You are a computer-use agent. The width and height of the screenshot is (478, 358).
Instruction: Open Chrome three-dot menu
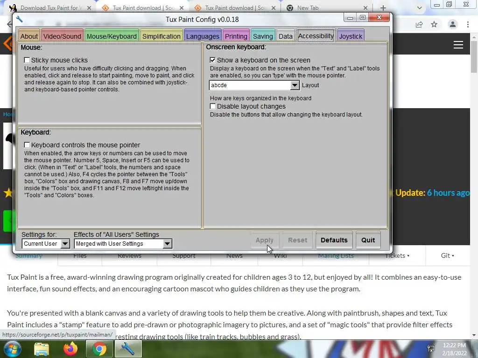[468, 24]
